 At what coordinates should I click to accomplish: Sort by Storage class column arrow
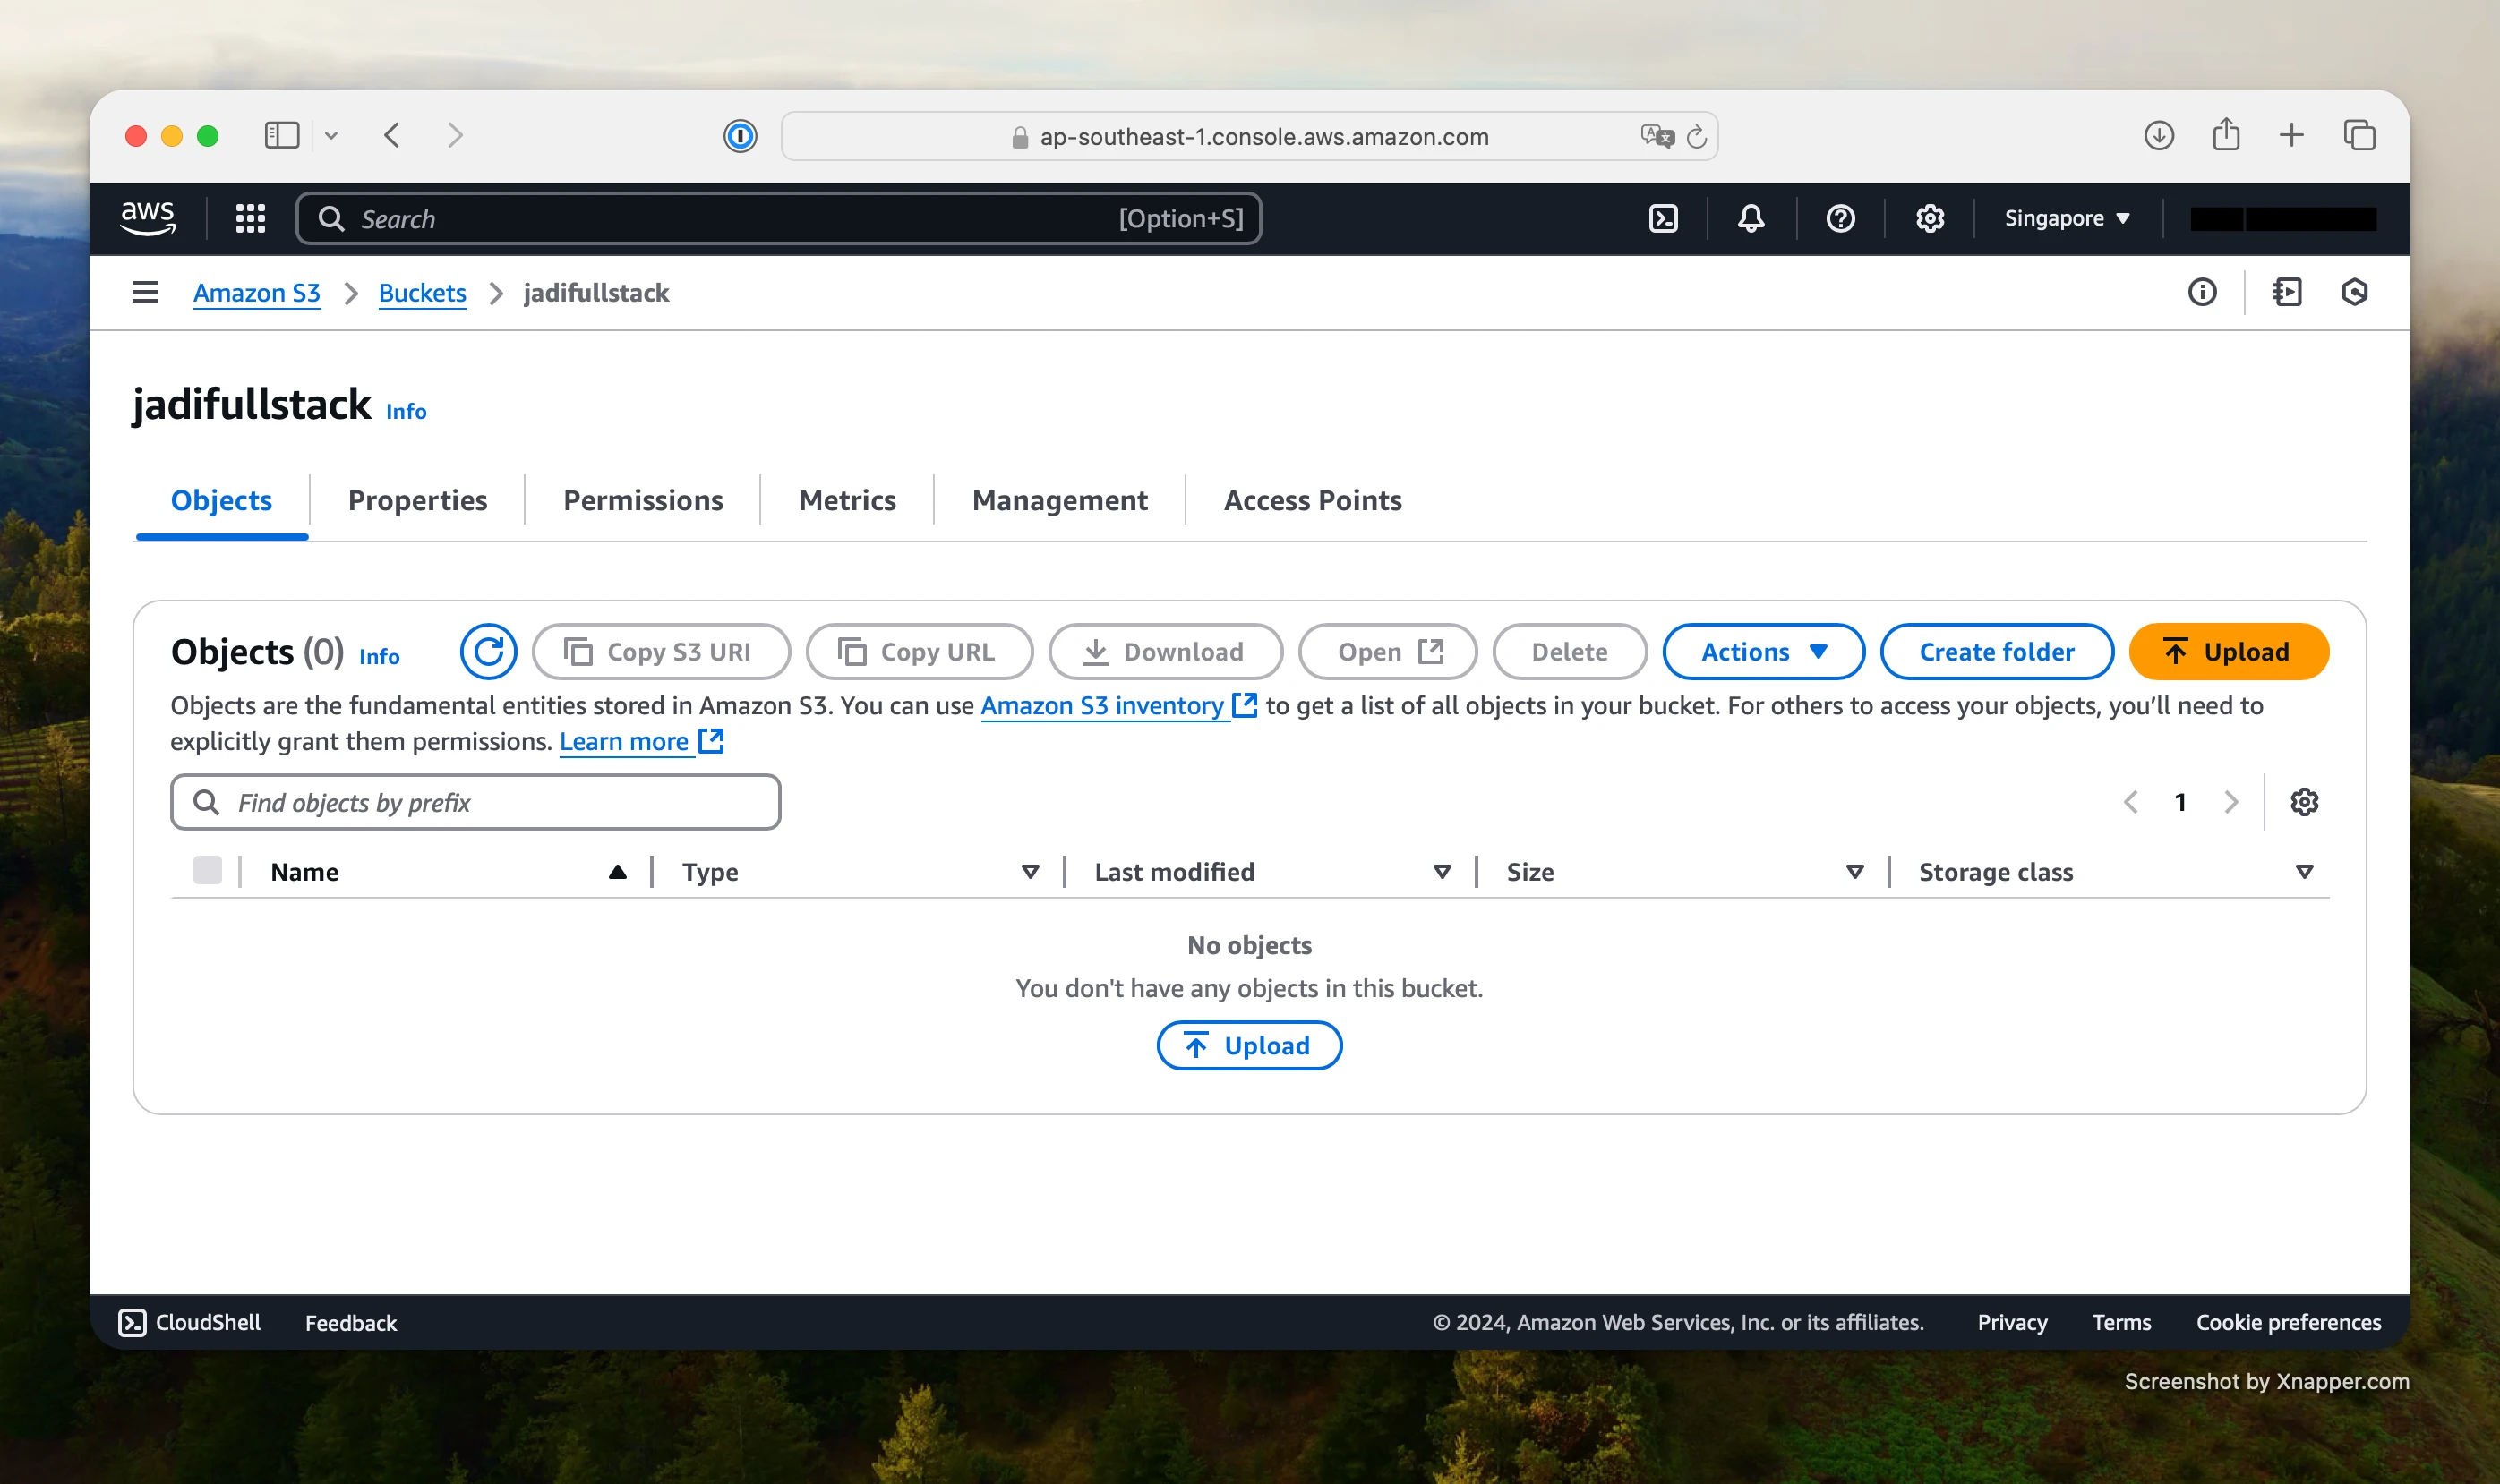pos(2304,872)
